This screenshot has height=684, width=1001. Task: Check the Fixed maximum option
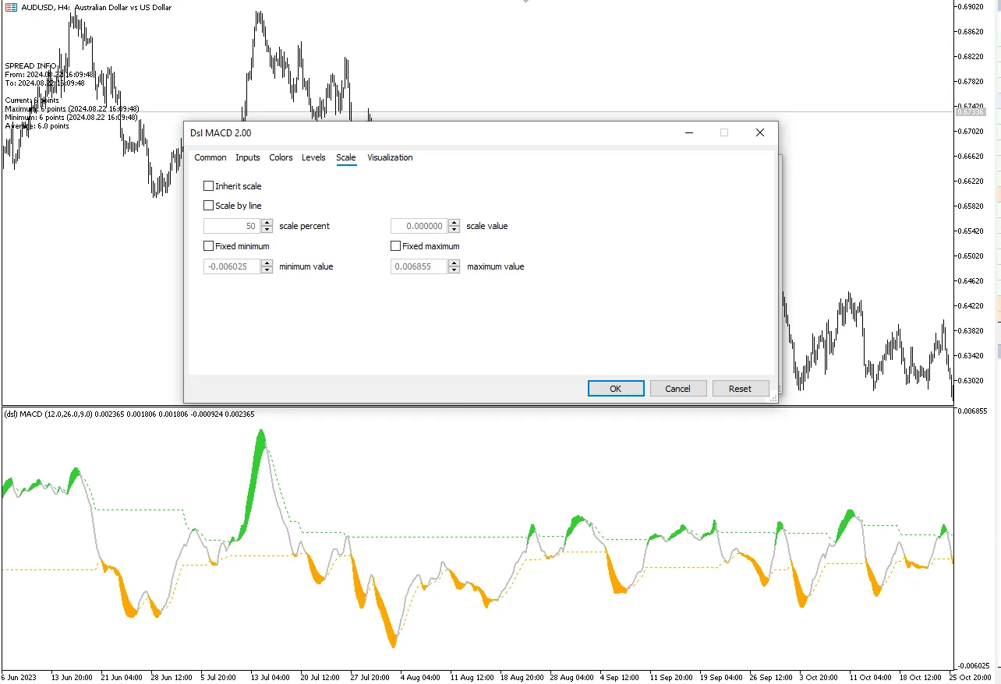tap(396, 246)
